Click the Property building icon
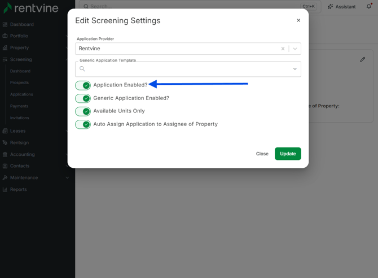378x278 pixels. (5, 47)
